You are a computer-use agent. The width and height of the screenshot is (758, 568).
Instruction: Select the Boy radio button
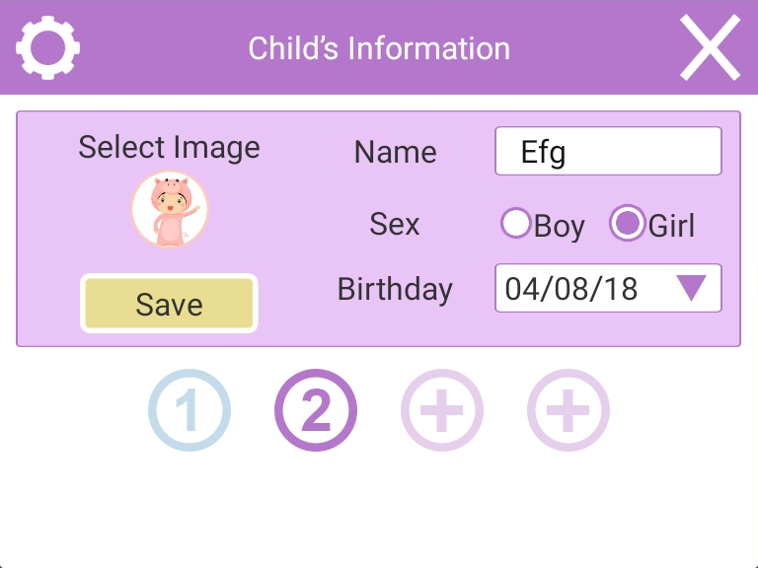pos(516,223)
